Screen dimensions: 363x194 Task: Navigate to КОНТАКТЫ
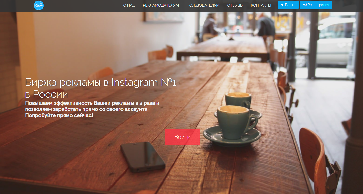click(261, 5)
